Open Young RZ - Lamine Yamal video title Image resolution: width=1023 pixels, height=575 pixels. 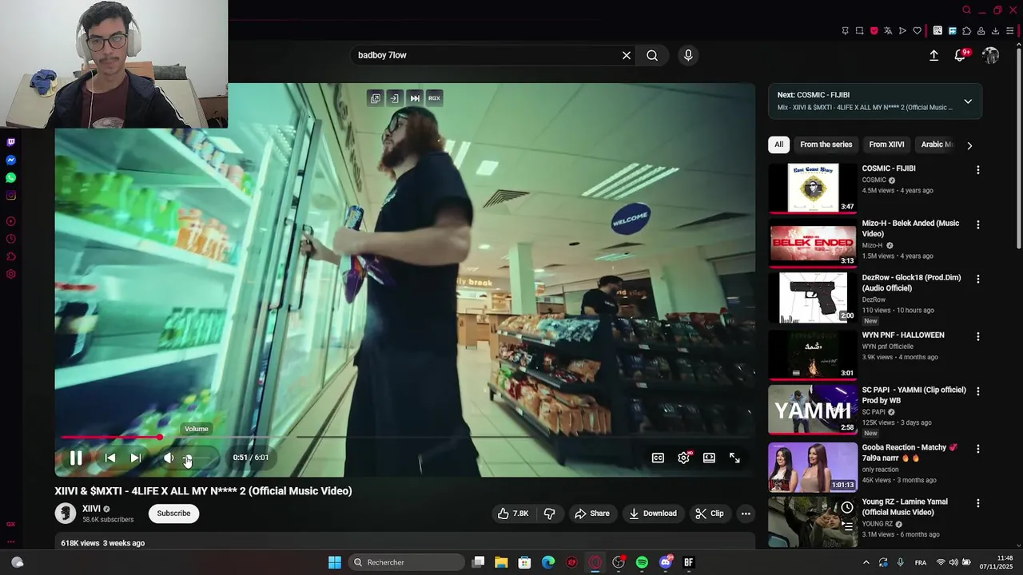[905, 507]
